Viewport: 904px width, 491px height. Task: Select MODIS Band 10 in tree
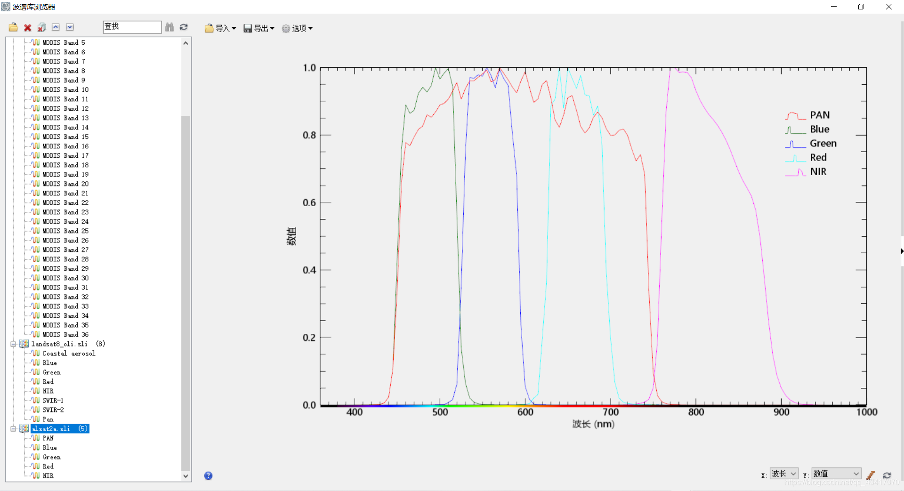[65, 90]
